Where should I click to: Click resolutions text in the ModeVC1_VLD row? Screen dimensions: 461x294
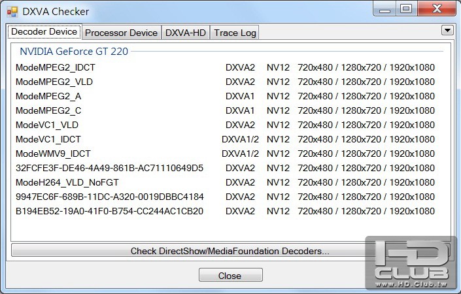pyautogui.click(x=366, y=125)
